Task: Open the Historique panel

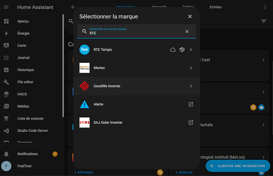Action: coord(32,70)
